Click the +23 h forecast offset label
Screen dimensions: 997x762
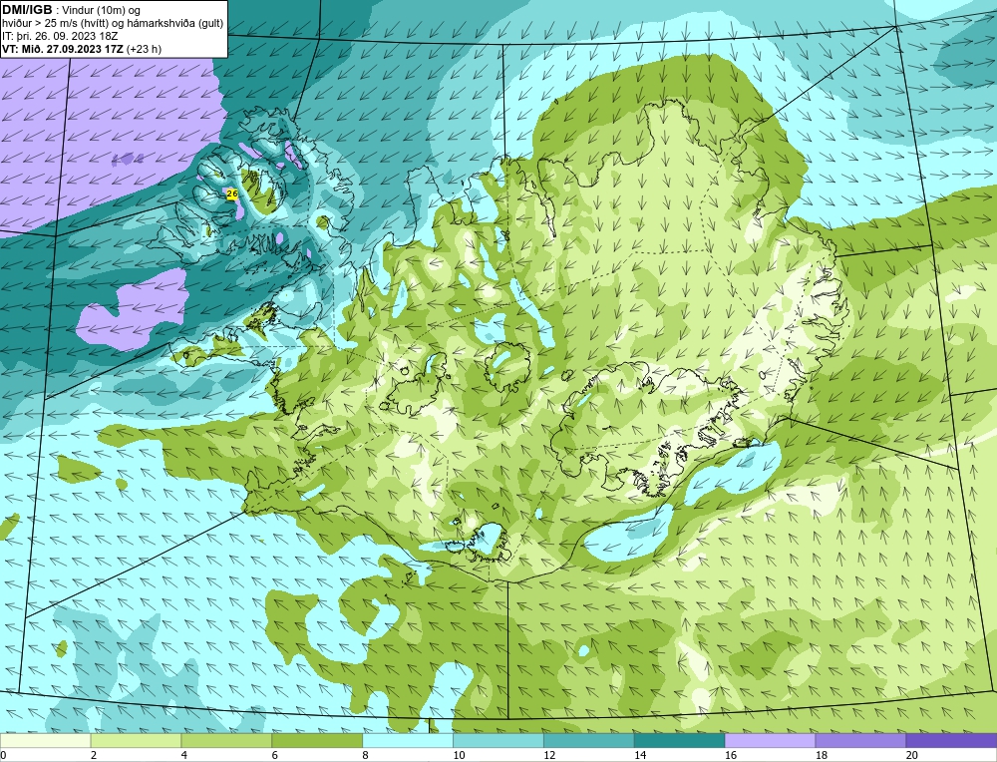click(145, 49)
